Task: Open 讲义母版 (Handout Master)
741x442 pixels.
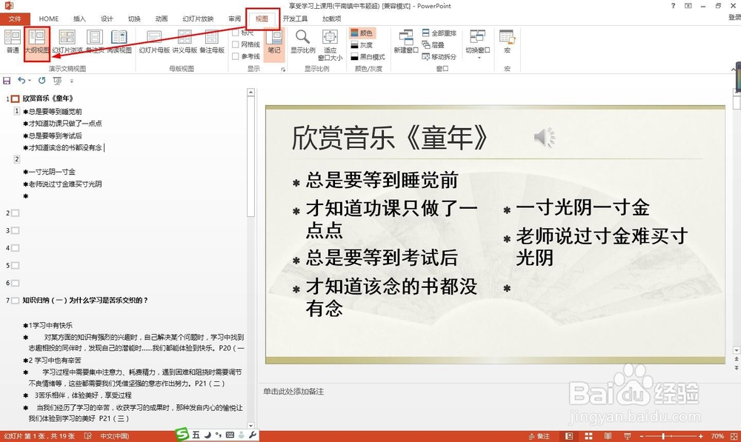Action: [x=185, y=41]
